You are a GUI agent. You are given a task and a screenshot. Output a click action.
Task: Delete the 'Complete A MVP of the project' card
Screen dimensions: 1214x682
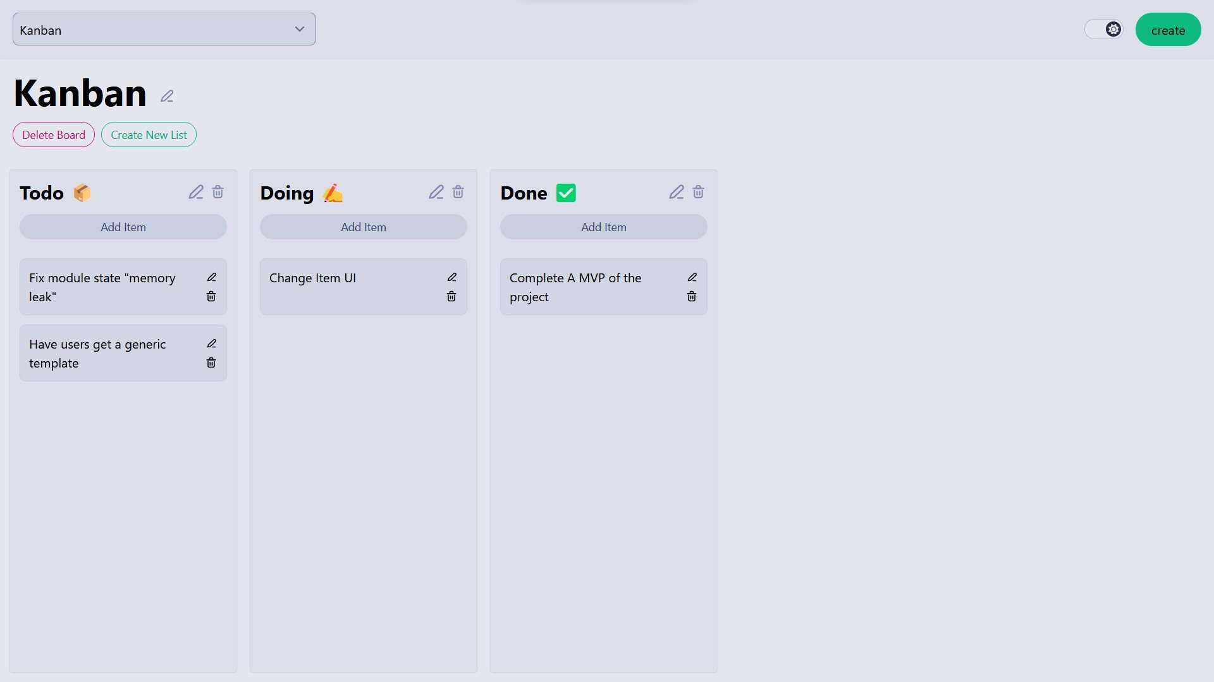(692, 296)
